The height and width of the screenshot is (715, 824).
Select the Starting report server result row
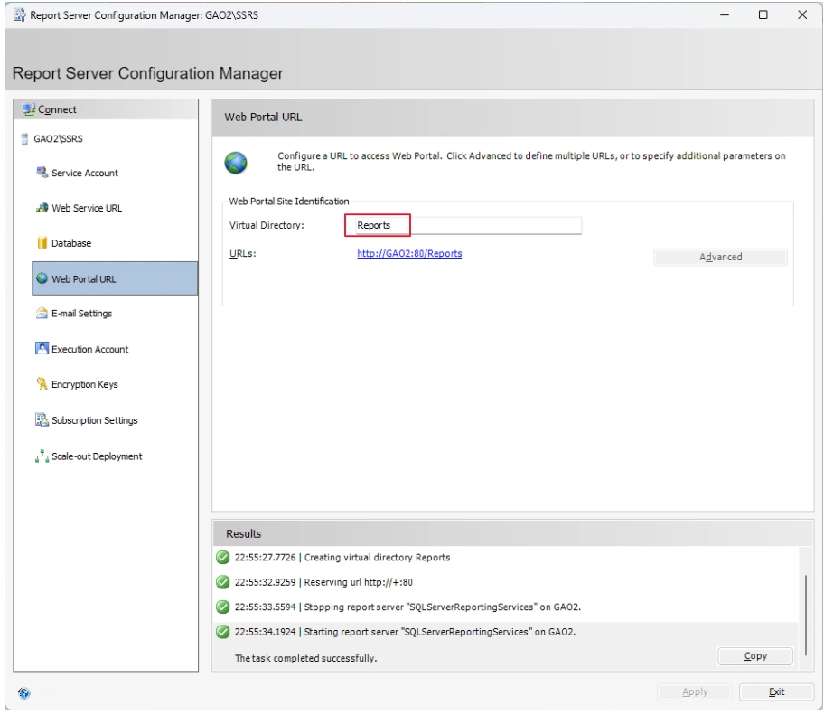(x=507, y=632)
